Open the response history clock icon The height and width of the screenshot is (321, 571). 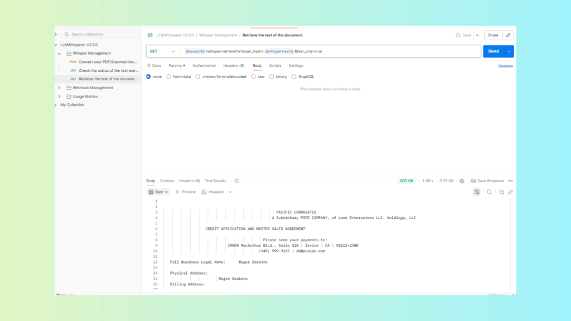[236, 181]
